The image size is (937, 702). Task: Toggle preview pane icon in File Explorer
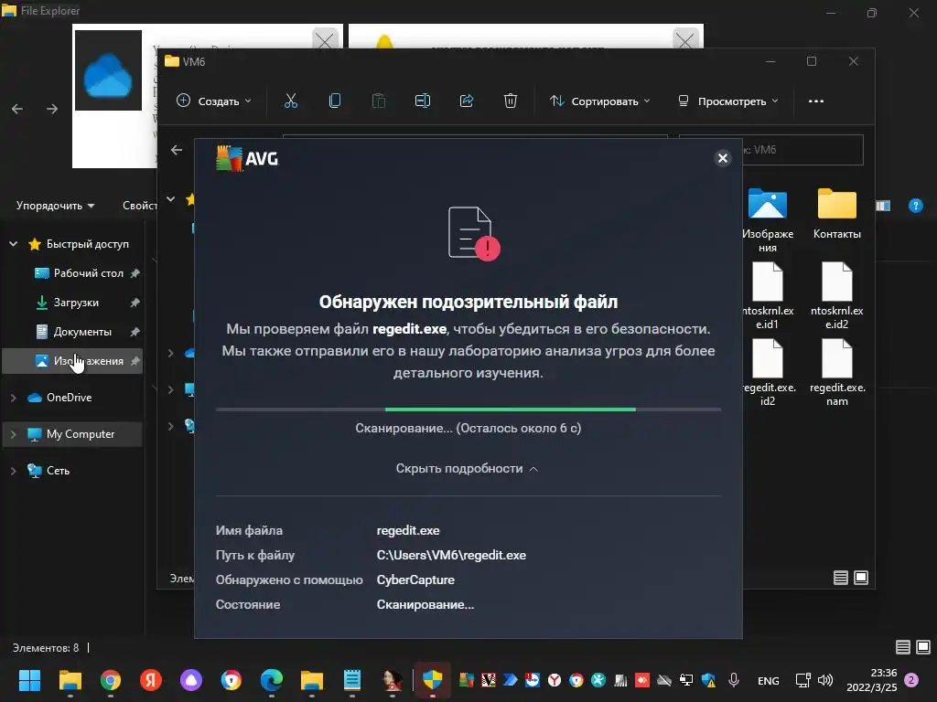[883, 206]
